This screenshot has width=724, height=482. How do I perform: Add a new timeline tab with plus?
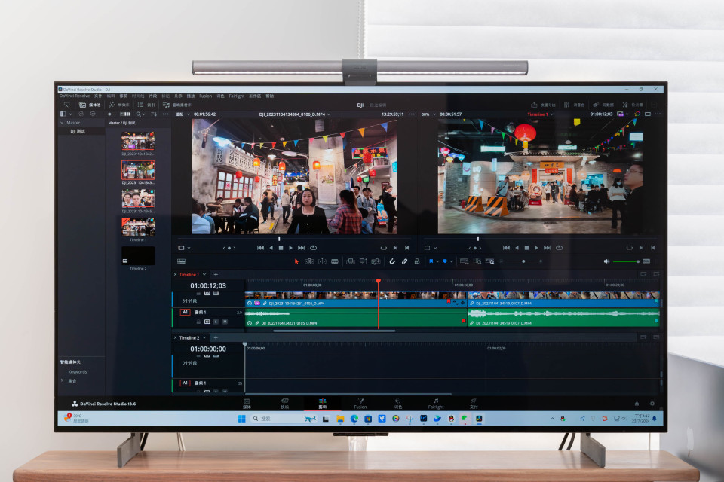[216, 275]
